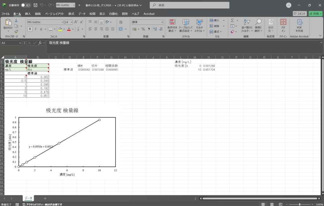
Task: Open fill color dropdown arrow
Action: (x=64, y=29)
